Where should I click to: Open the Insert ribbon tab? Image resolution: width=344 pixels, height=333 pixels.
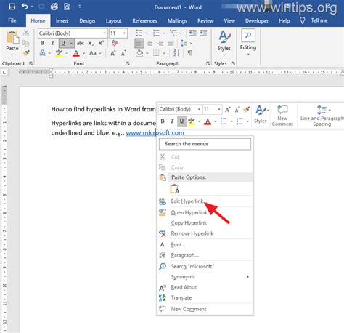pyautogui.click(x=62, y=21)
